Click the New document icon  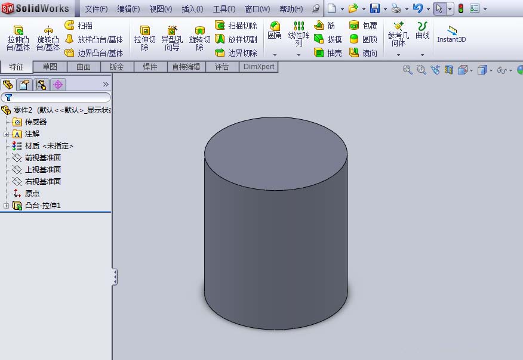click(331, 8)
